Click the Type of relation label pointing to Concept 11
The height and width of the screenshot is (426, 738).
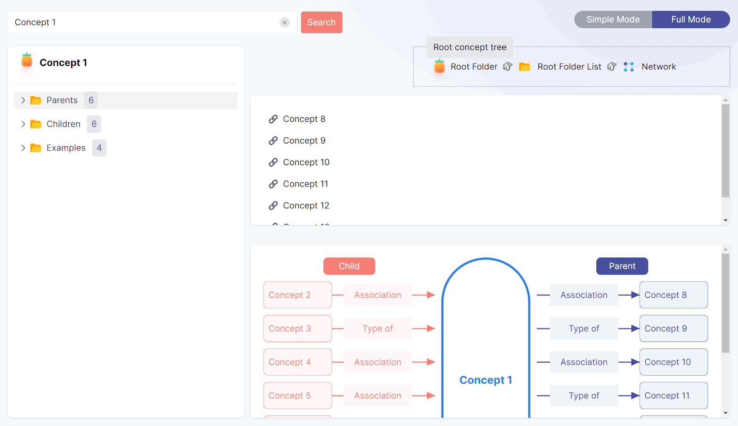tap(584, 396)
